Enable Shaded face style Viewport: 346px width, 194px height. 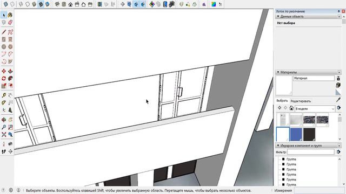34,4
